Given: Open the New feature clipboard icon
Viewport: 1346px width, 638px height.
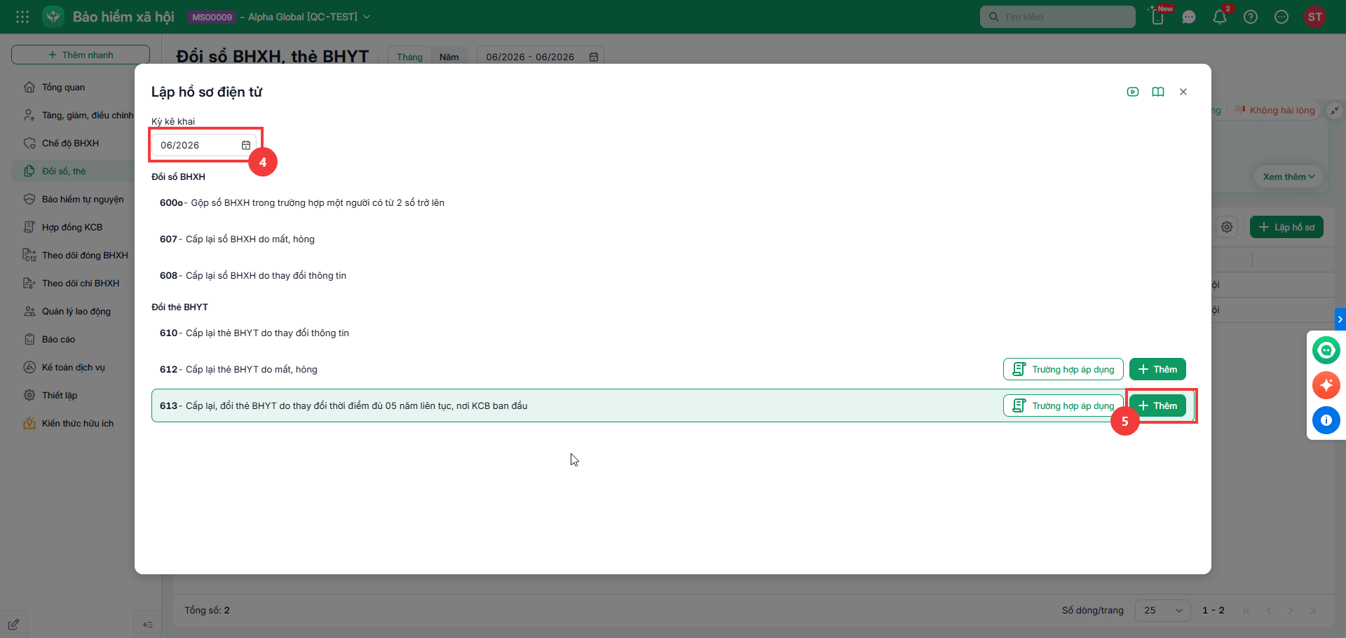Looking at the screenshot, I should click(1158, 16).
